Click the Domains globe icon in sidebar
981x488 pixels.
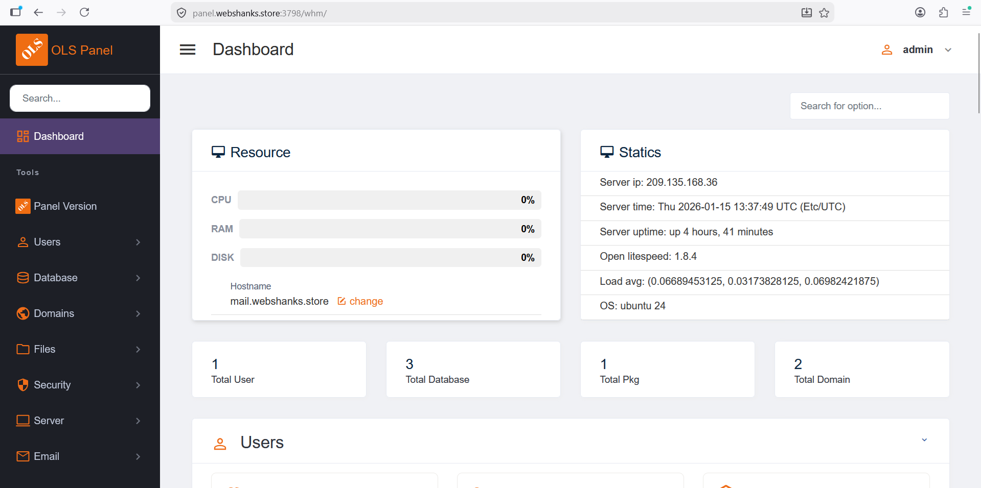point(23,313)
